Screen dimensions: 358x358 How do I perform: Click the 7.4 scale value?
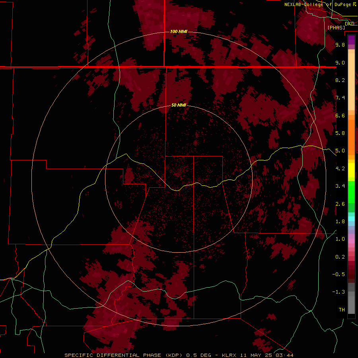340,98
